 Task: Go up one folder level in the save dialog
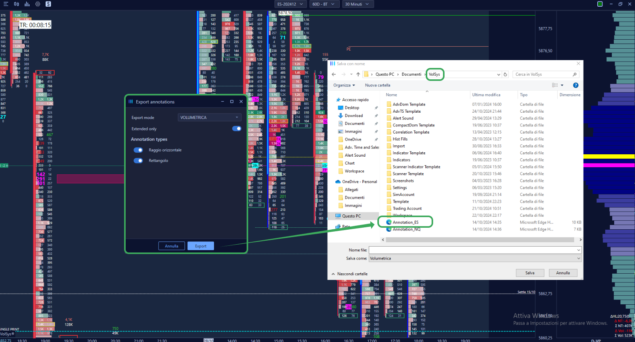[x=358, y=74]
